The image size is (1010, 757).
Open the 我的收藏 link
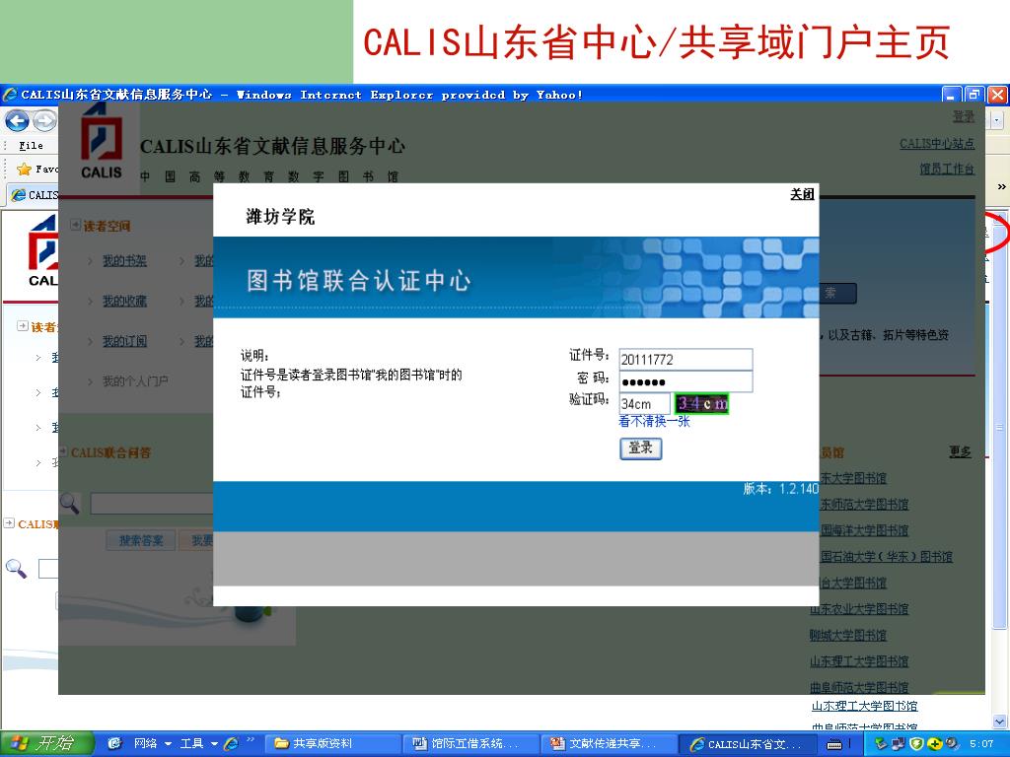(124, 301)
